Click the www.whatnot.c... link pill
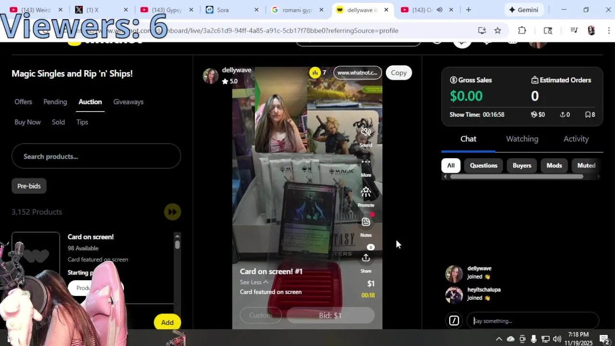Screen dimensions: 615x346 pos(357,73)
